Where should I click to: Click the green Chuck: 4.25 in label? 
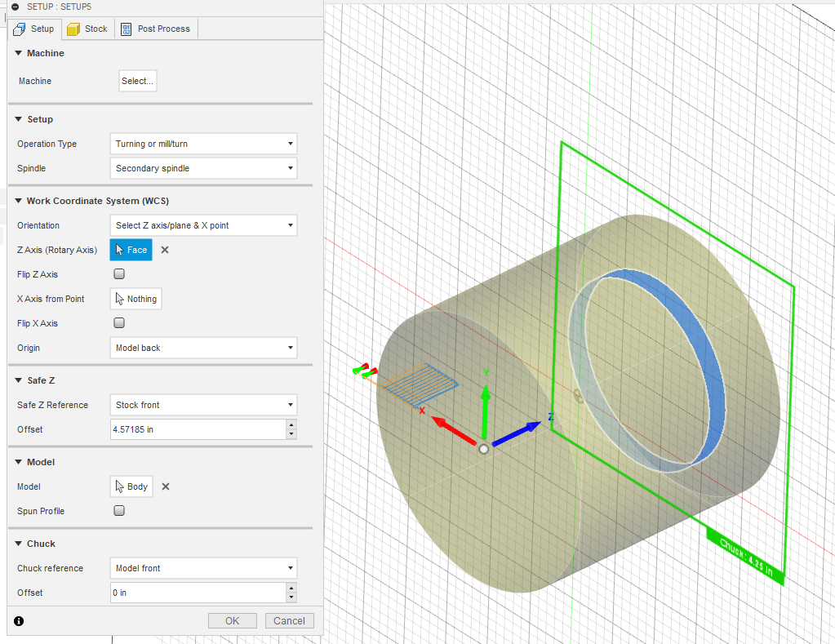(746, 557)
